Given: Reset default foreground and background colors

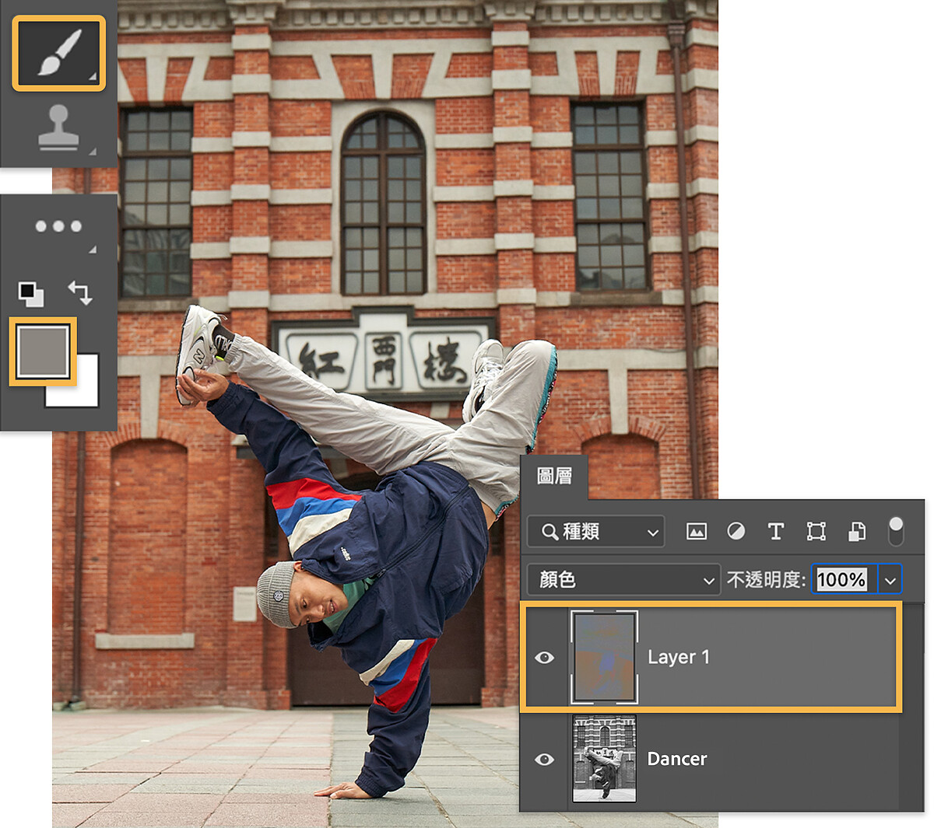Looking at the screenshot, I should click(x=31, y=294).
